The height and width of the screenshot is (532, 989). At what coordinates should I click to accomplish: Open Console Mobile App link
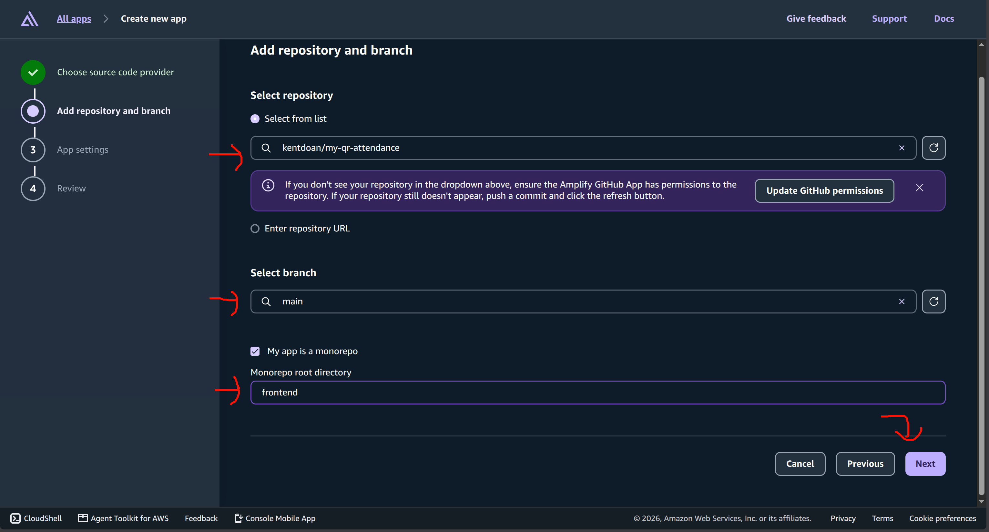click(275, 518)
